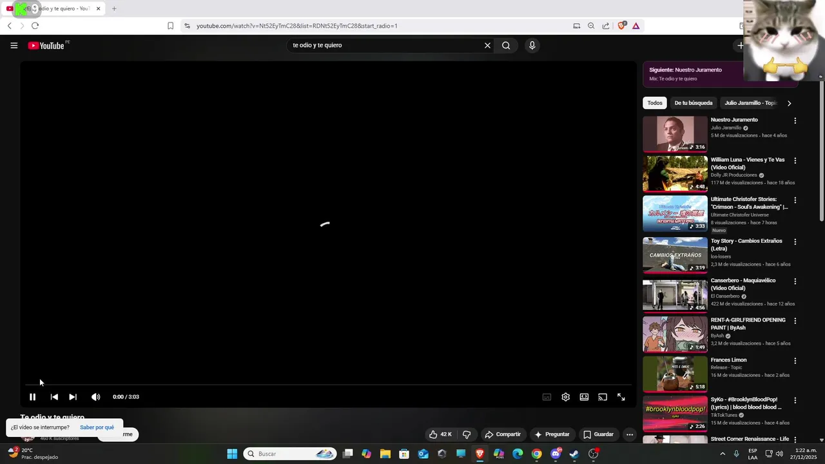Open options for Nuestro Juramento video

coord(795,121)
